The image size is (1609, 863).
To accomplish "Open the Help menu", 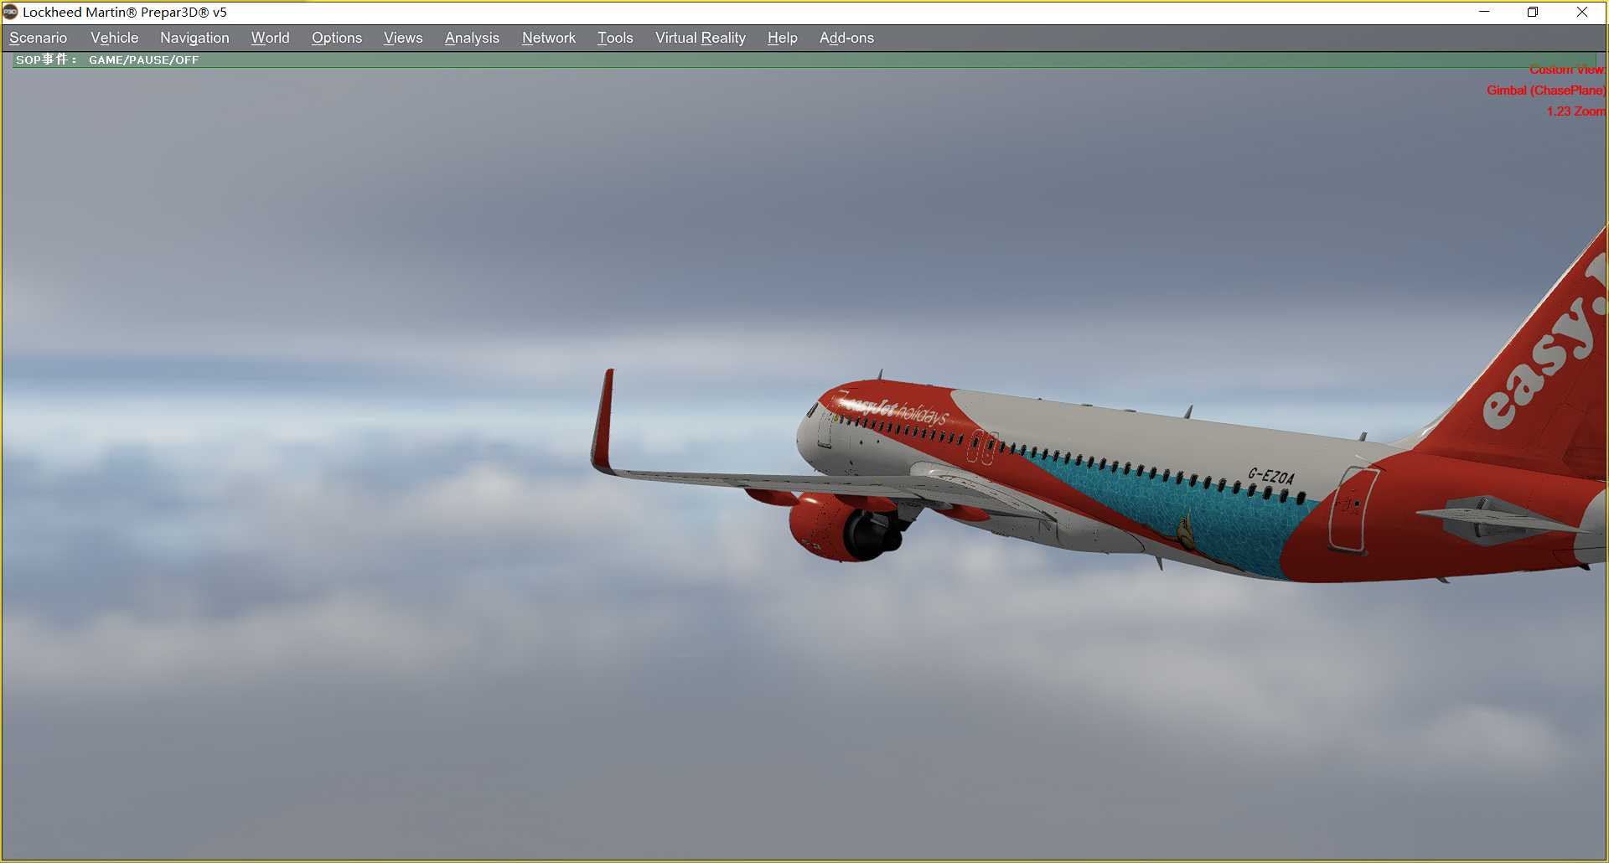I will pyautogui.click(x=782, y=38).
